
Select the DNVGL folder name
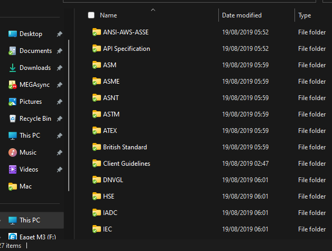pos(113,180)
